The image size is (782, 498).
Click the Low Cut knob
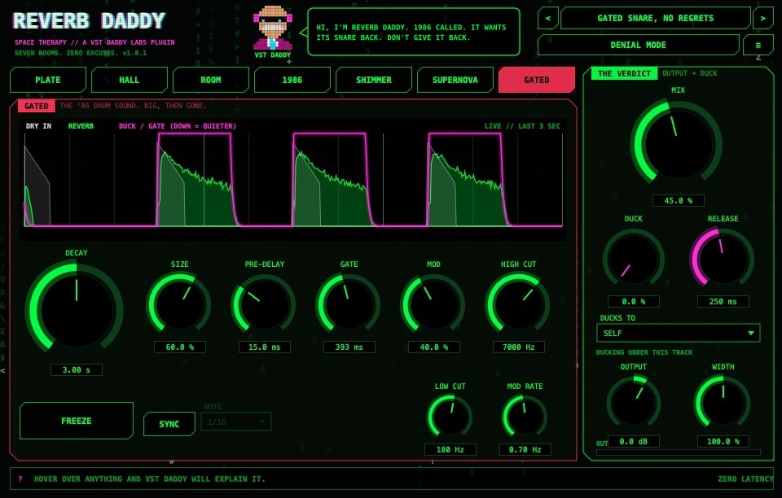(450, 417)
